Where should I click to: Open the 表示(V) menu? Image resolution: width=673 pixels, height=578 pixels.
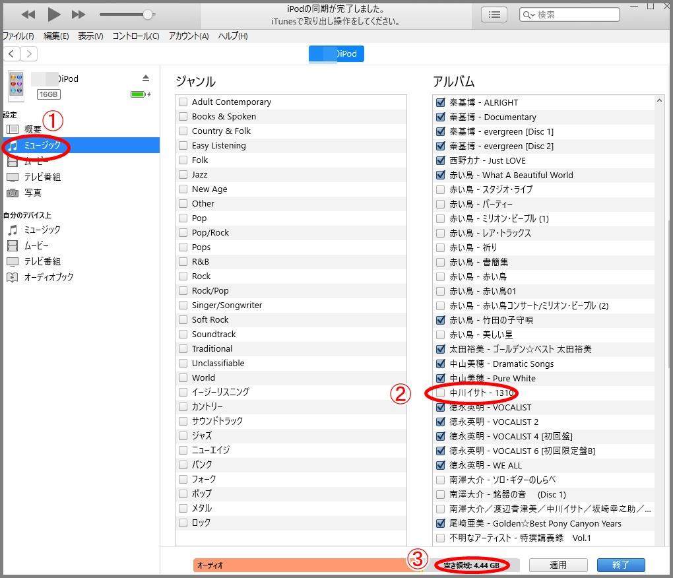click(x=90, y=36)
